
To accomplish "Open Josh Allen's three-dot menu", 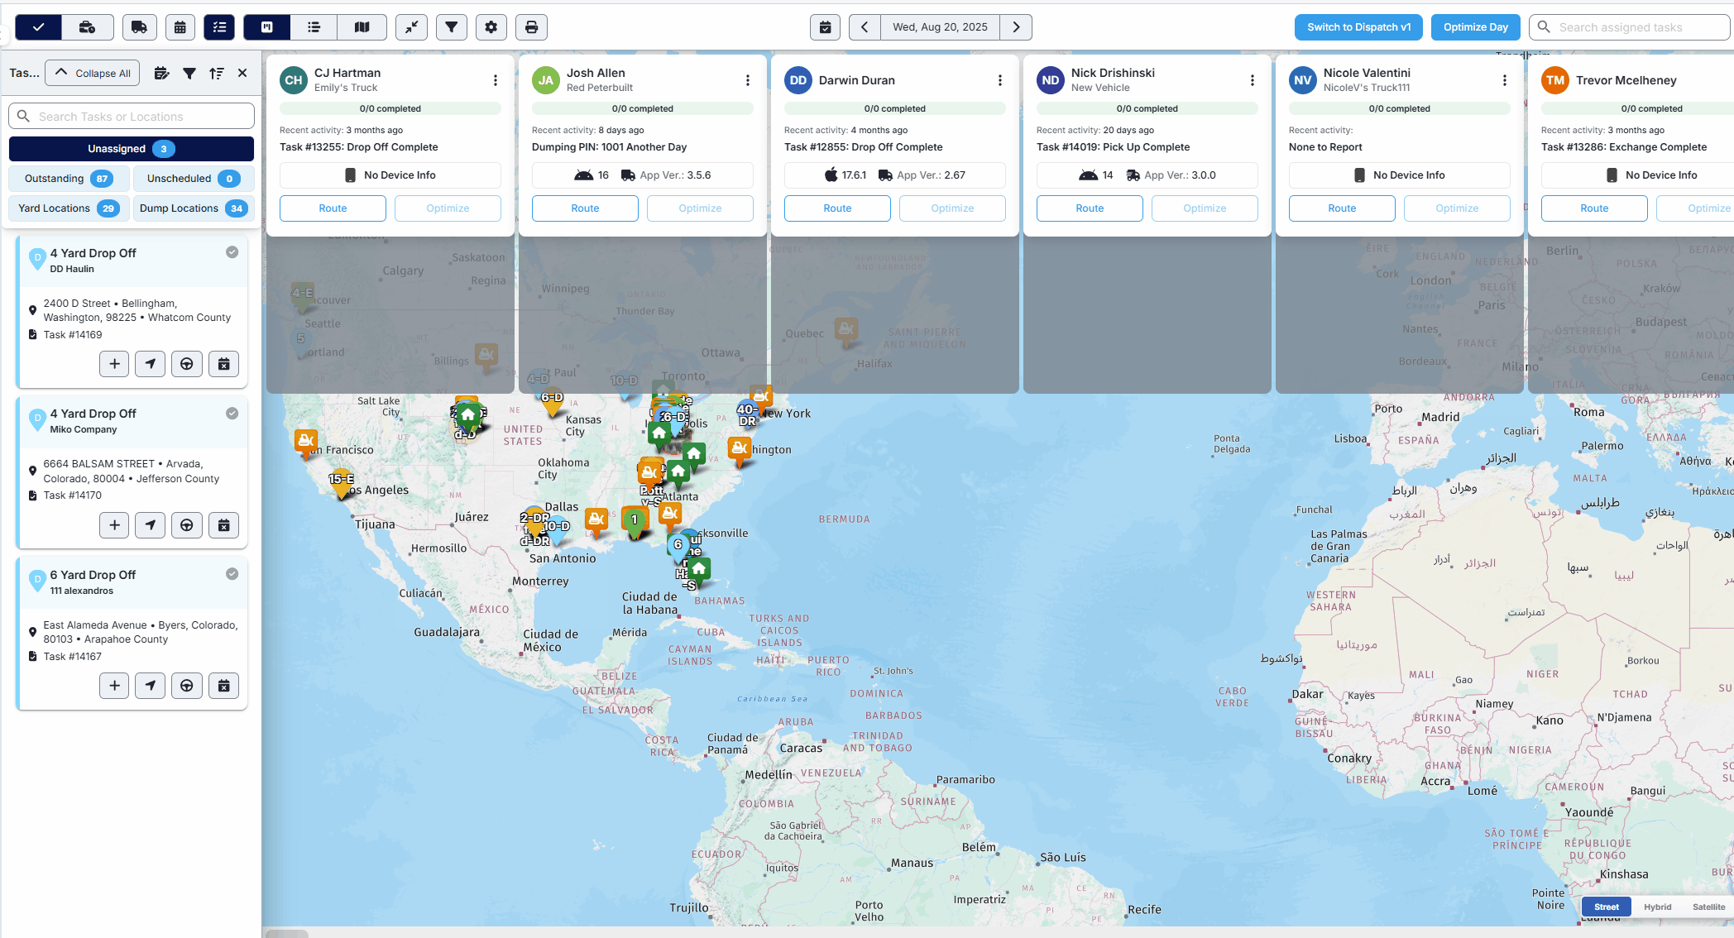I will point(748,80).
